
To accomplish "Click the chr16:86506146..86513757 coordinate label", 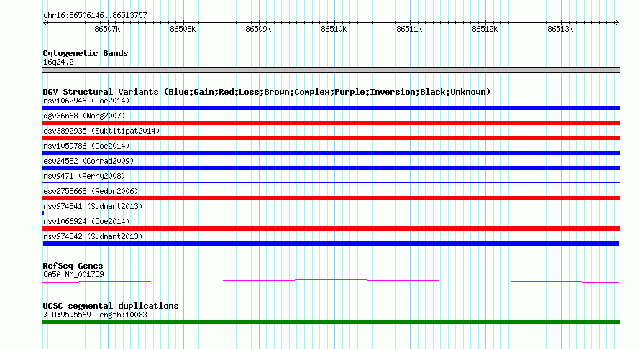I will point(95,15).
